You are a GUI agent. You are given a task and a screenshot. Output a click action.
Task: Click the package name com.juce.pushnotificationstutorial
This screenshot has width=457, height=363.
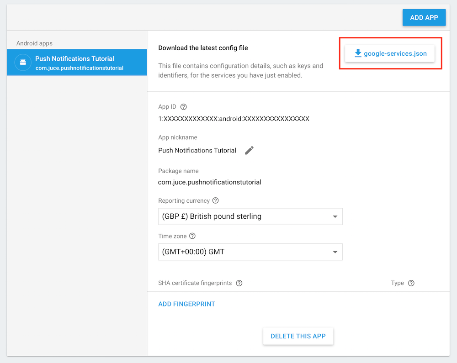click(209, 182)
